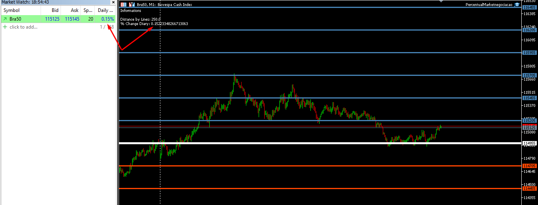
Task: Select the 115205 blue line price label
Action: tap(530, 120)
